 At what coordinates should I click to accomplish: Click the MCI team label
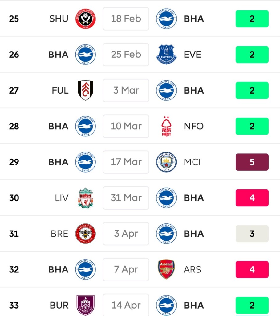click(x=192, y=162)
